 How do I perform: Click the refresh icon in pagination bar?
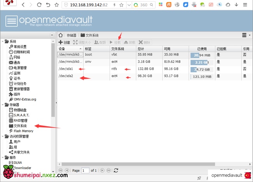pos(116,170)
